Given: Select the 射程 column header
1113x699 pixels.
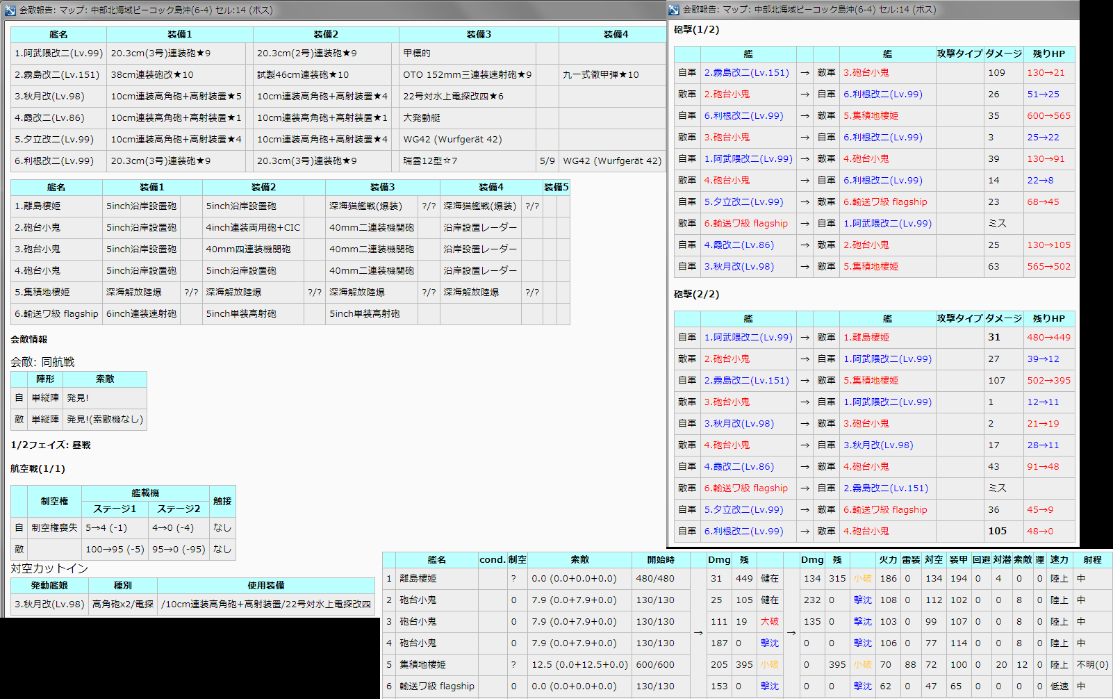Looking at the screenshot, I should (x=1092, y=559).
